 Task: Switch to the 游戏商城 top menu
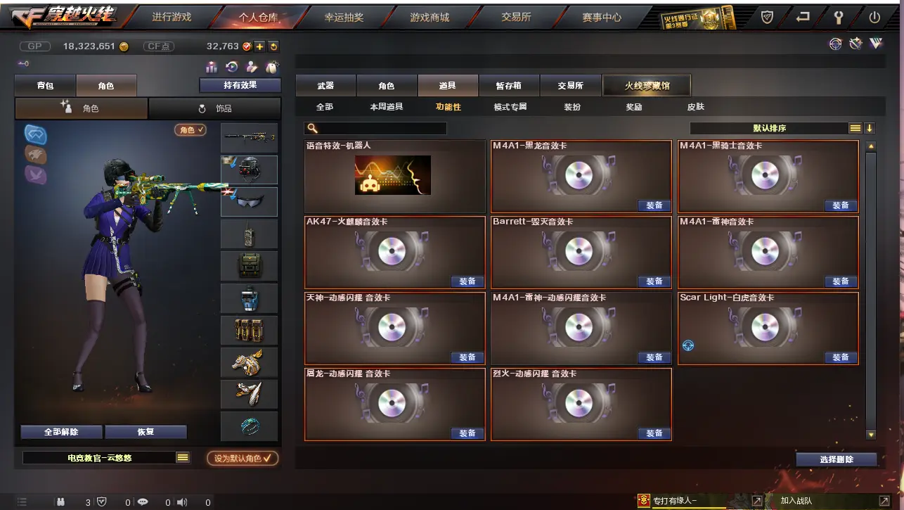430,17
